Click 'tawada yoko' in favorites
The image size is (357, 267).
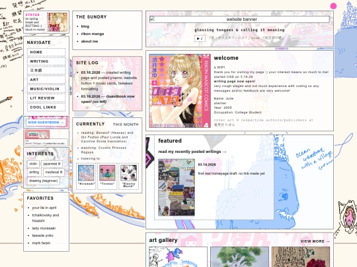point(43,235)
